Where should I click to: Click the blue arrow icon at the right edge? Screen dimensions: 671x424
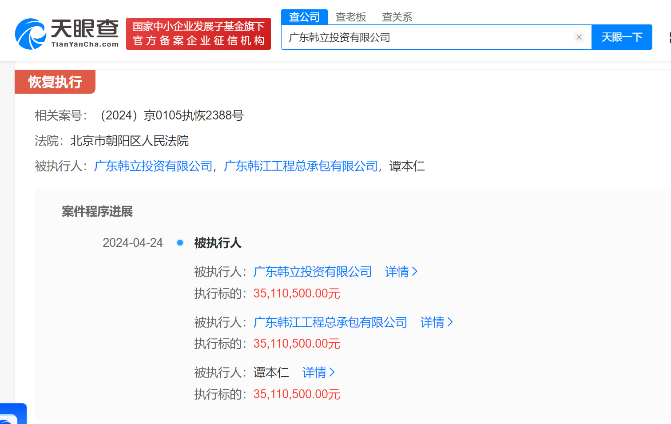click(x=669, y=38)
